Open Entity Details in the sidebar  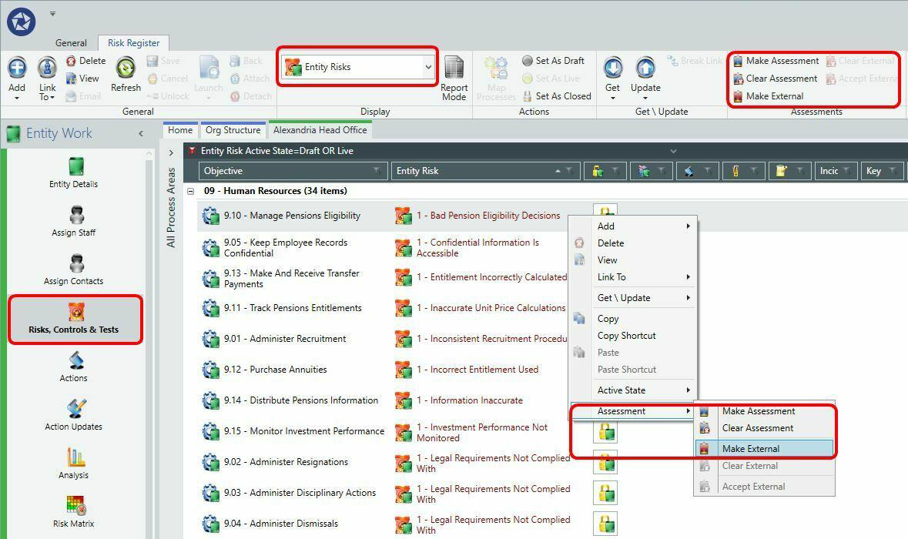coord(73,172)
